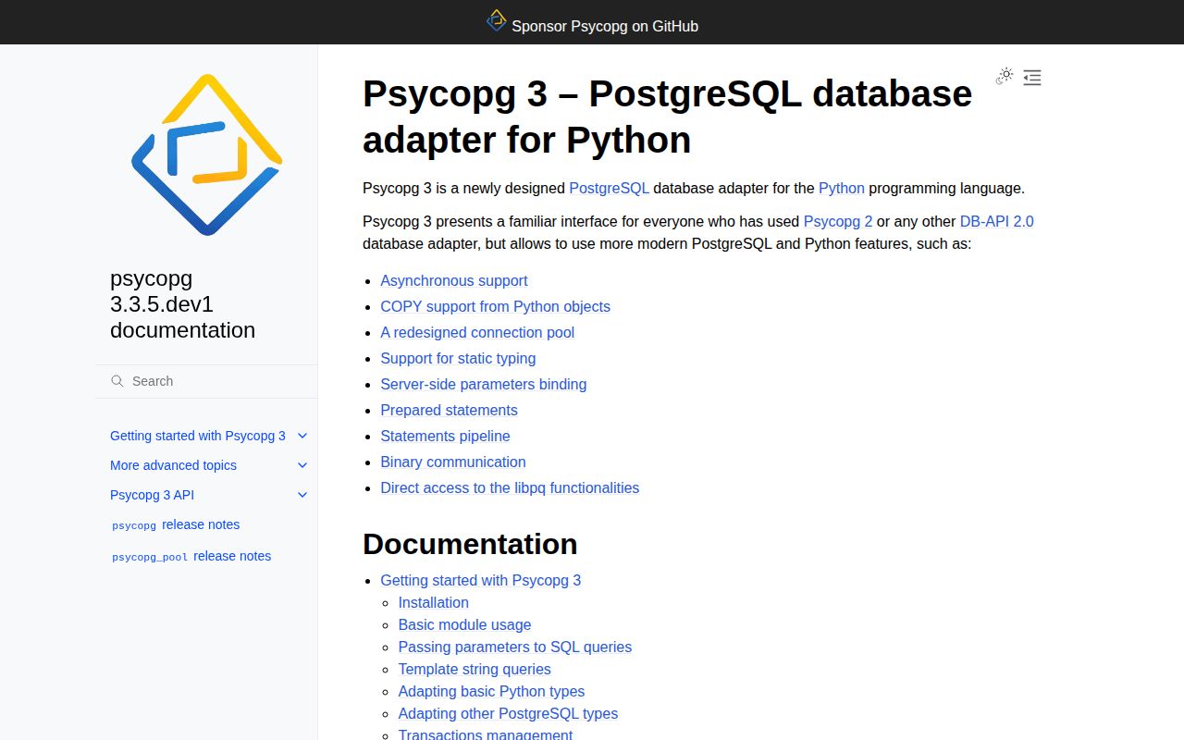
Task: Follow the PostgreSQL link in intro paragraph
Action: click(609, 188)
